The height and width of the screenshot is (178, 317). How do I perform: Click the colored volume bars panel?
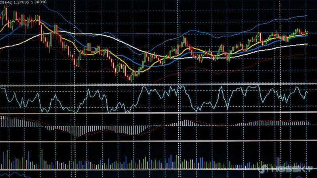[x=154, y=160]
